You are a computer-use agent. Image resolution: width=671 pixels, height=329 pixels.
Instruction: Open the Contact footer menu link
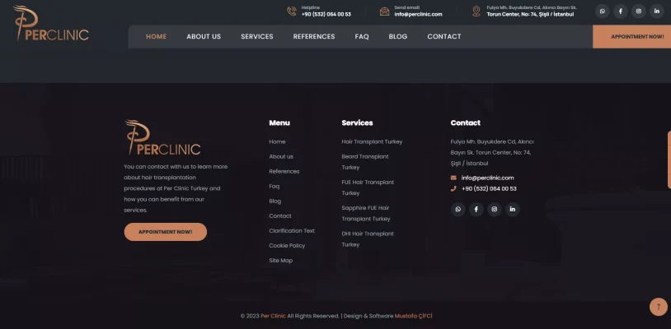point(280,216)
